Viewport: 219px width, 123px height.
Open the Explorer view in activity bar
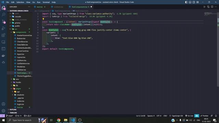(3, 8)
